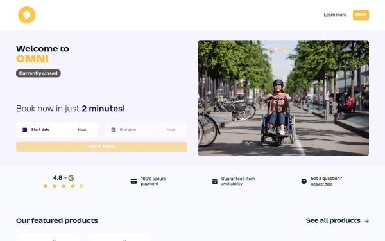
Task: Click the guaranteed availability calendar-check icon
Action: [215, 181]
